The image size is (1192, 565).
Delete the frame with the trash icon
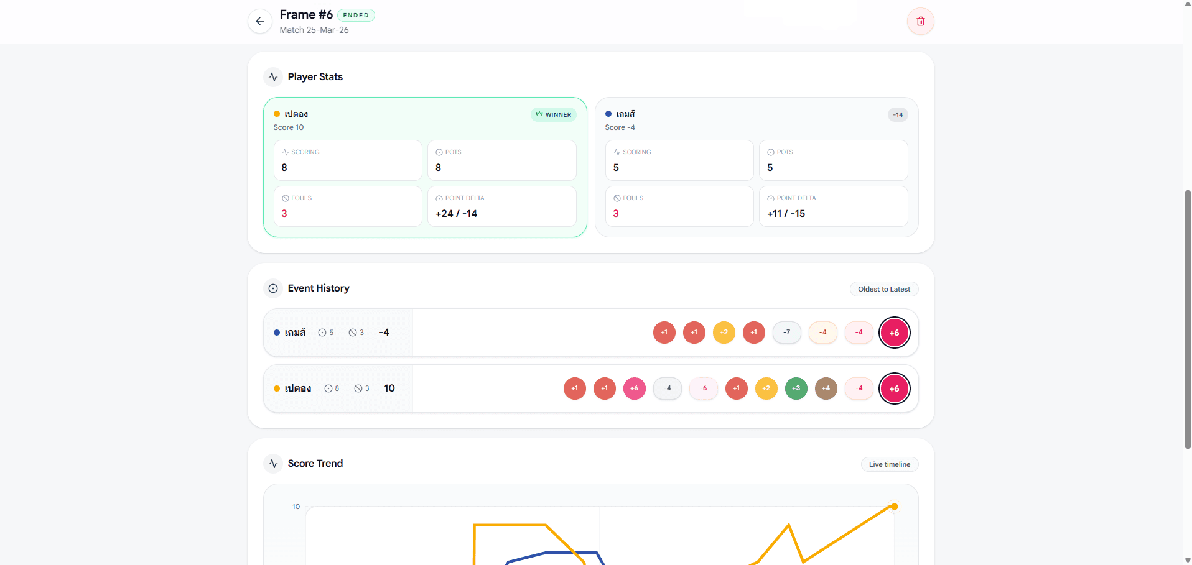coord(920,21)
